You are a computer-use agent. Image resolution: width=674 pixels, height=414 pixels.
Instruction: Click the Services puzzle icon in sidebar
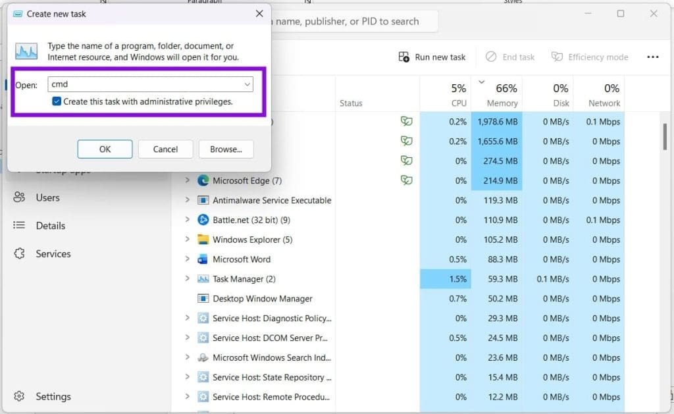pyautogui.click(x=19, y=253)
